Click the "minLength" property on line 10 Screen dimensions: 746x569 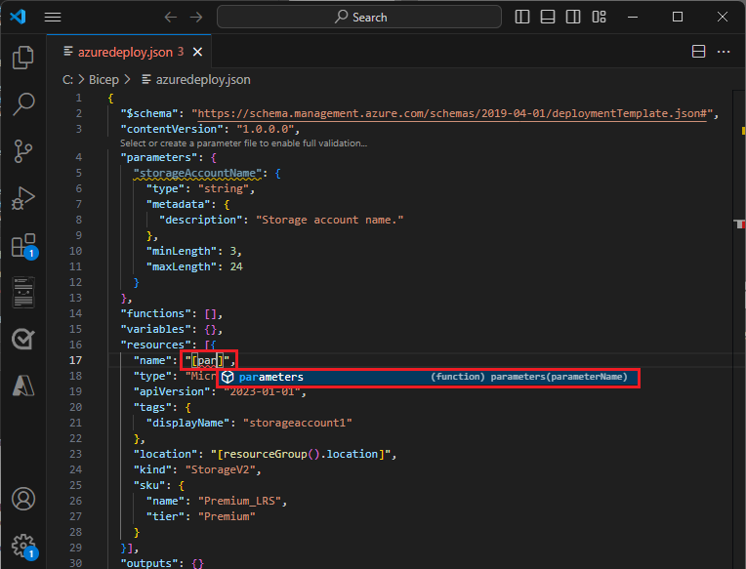pos(182,251)
